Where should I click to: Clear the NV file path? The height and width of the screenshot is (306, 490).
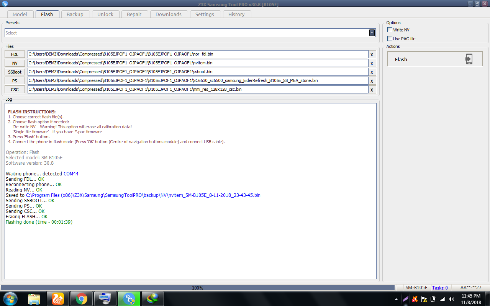pos(372,63)
